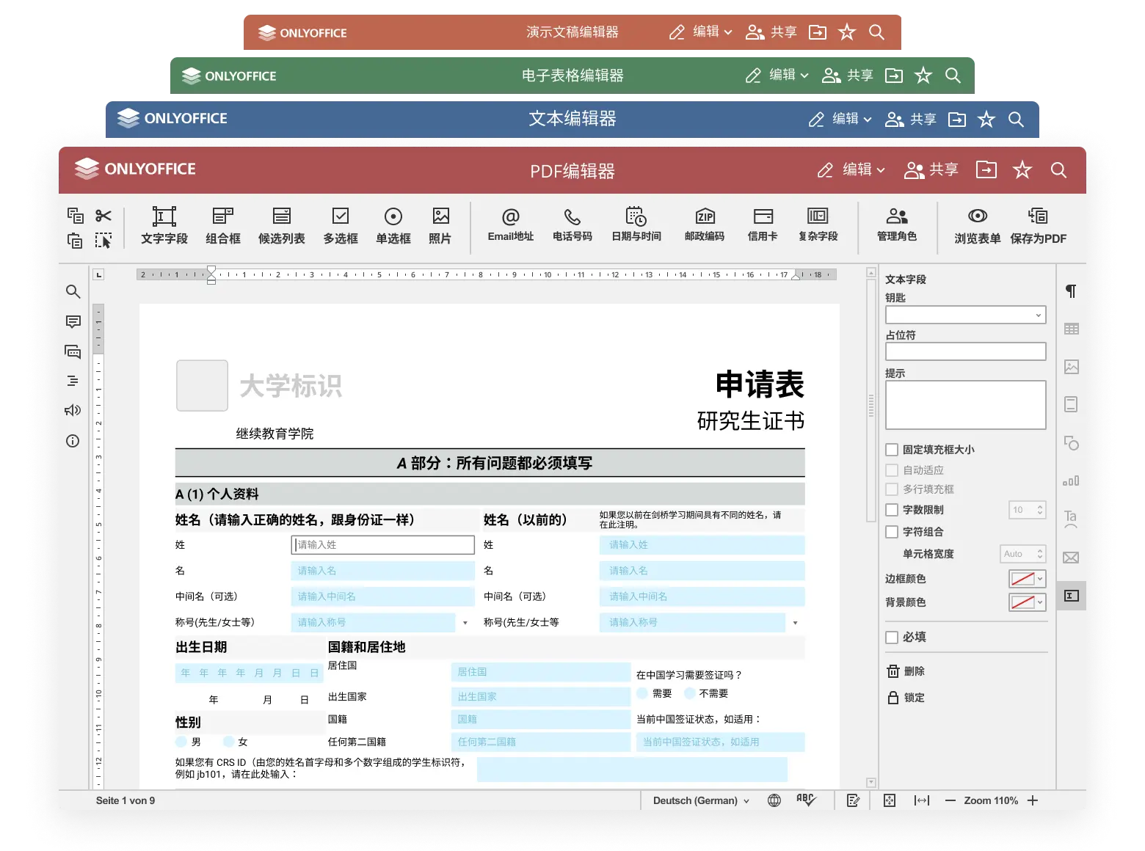The height and width of the screenshot is (851, 1145).
Task: Insert a 日期与时间 field
Action: click(636, 224)
